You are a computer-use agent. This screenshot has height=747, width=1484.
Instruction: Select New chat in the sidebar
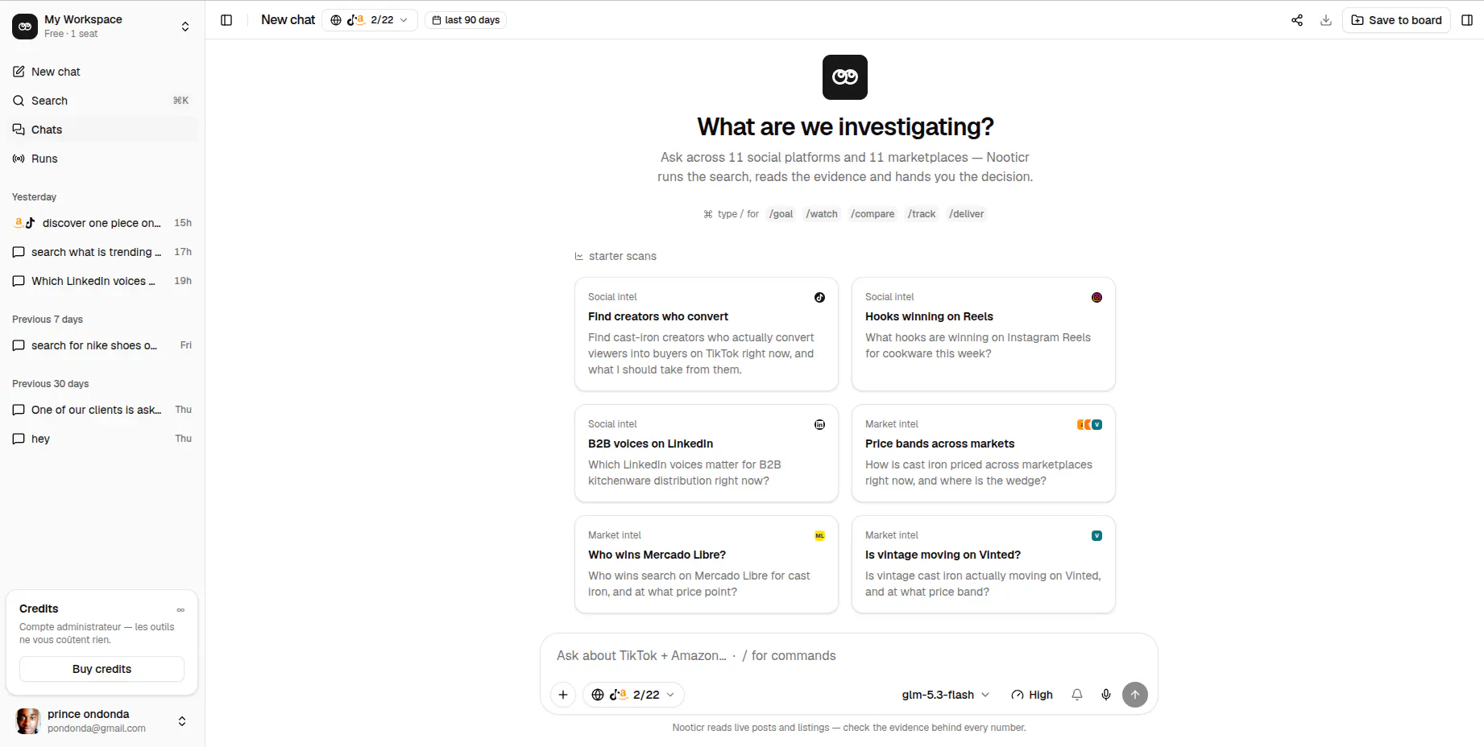pos(102,72)
